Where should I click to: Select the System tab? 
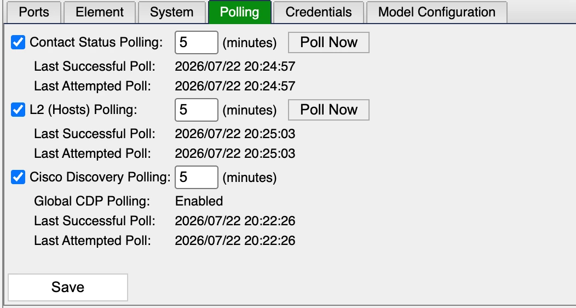point(171,12)
